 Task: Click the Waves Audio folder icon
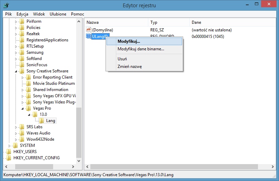(22, 133)
